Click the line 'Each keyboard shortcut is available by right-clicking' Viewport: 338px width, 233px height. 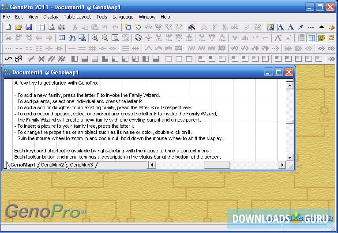click(x=113, y=151)
